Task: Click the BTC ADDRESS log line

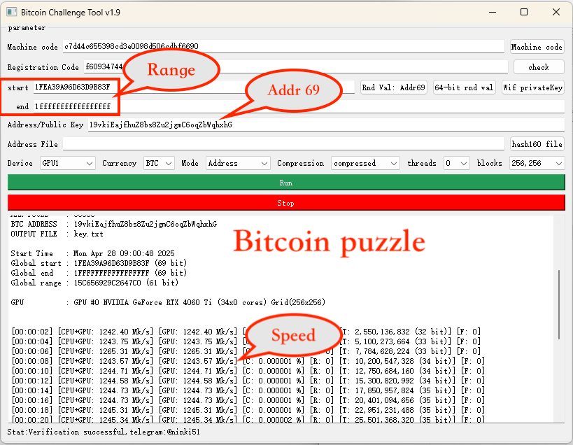Action: pyautogui.click(x=113, y=224)
